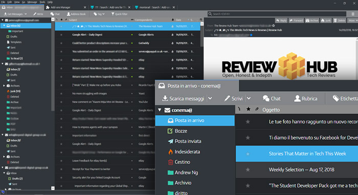Select Cestino folder in Italian window
This screenshot has width=358, height=195.
tap(179, 162)
